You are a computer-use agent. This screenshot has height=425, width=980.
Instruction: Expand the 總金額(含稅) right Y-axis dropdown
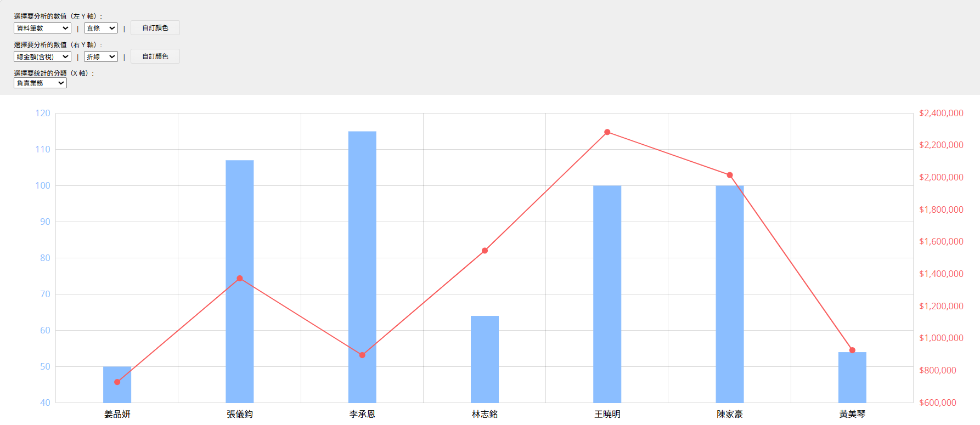point(42,56)
